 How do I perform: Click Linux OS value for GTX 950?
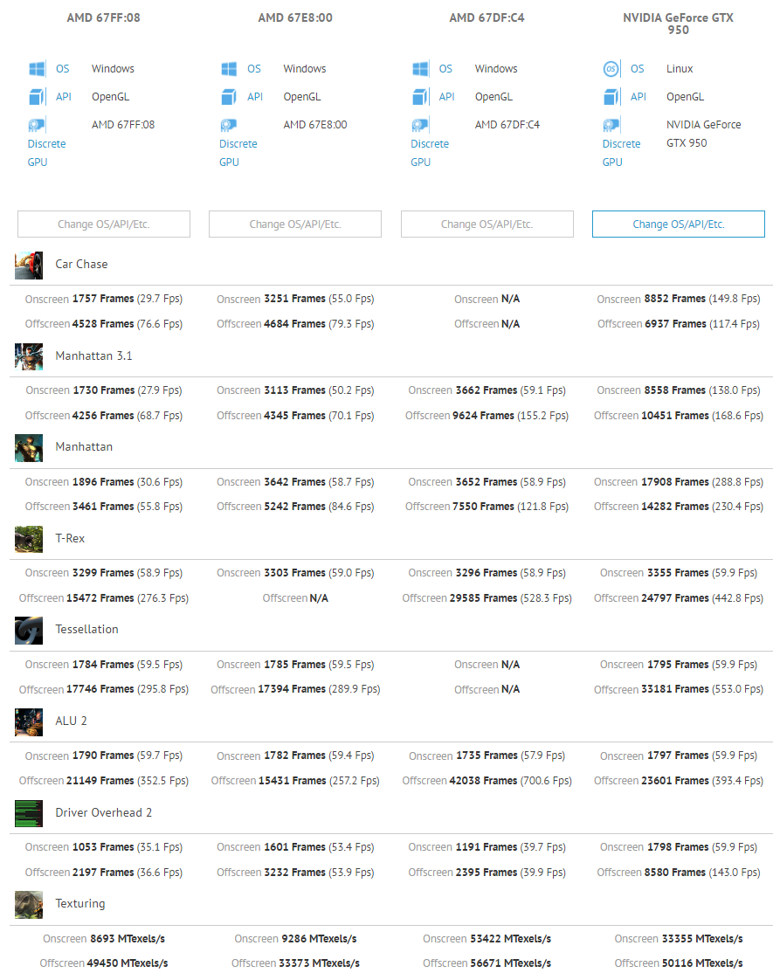680,69
